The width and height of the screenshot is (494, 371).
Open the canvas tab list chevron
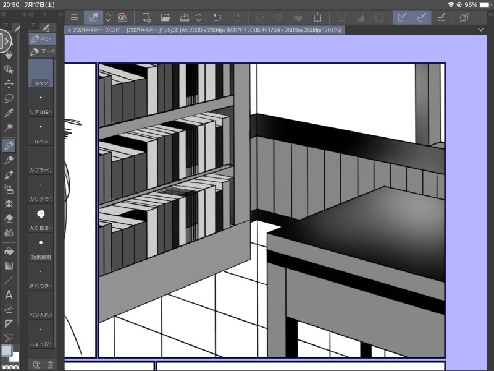tap(480, 30)
